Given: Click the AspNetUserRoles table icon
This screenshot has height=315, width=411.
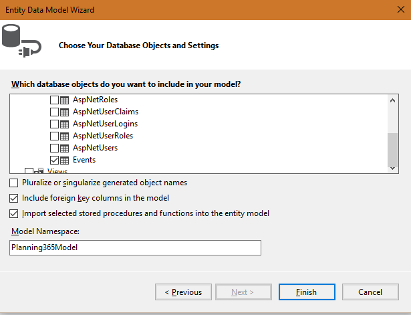Looking at the screenshot, I should tap(65, 136).
